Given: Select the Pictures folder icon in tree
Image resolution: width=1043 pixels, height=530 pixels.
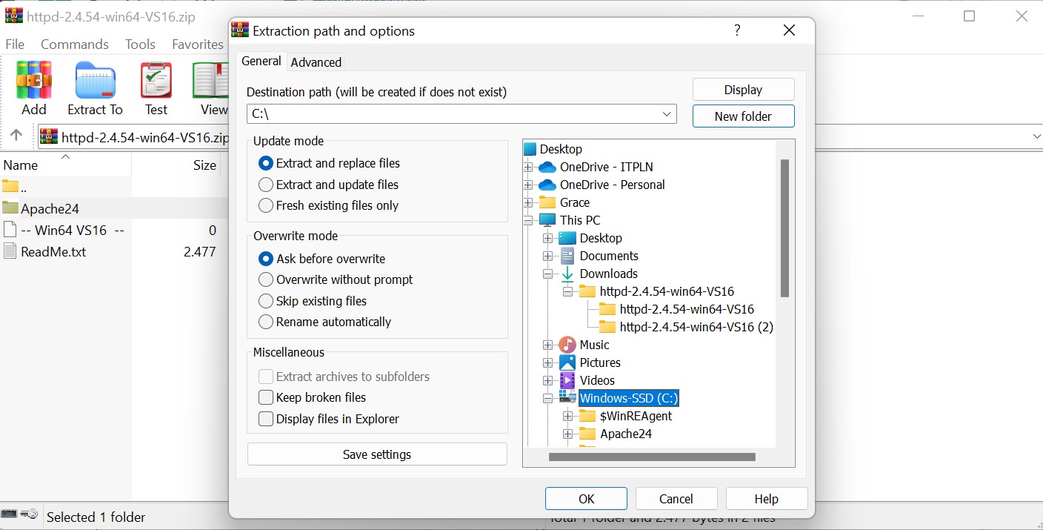Looking at the screenshot, I should pyautogui.click(x=567, y=362).
